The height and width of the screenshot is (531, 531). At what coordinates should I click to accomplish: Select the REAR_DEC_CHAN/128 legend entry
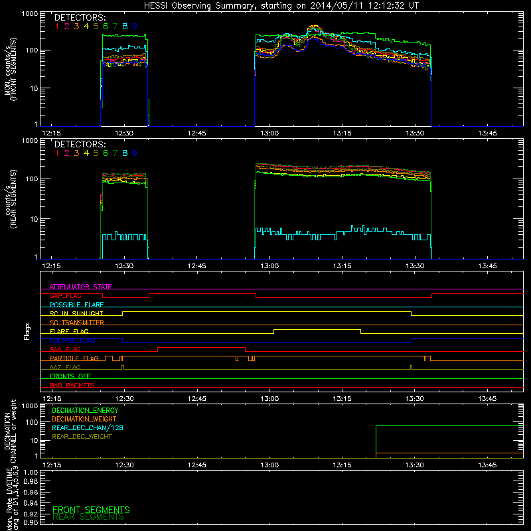click(x=88, y=427)
